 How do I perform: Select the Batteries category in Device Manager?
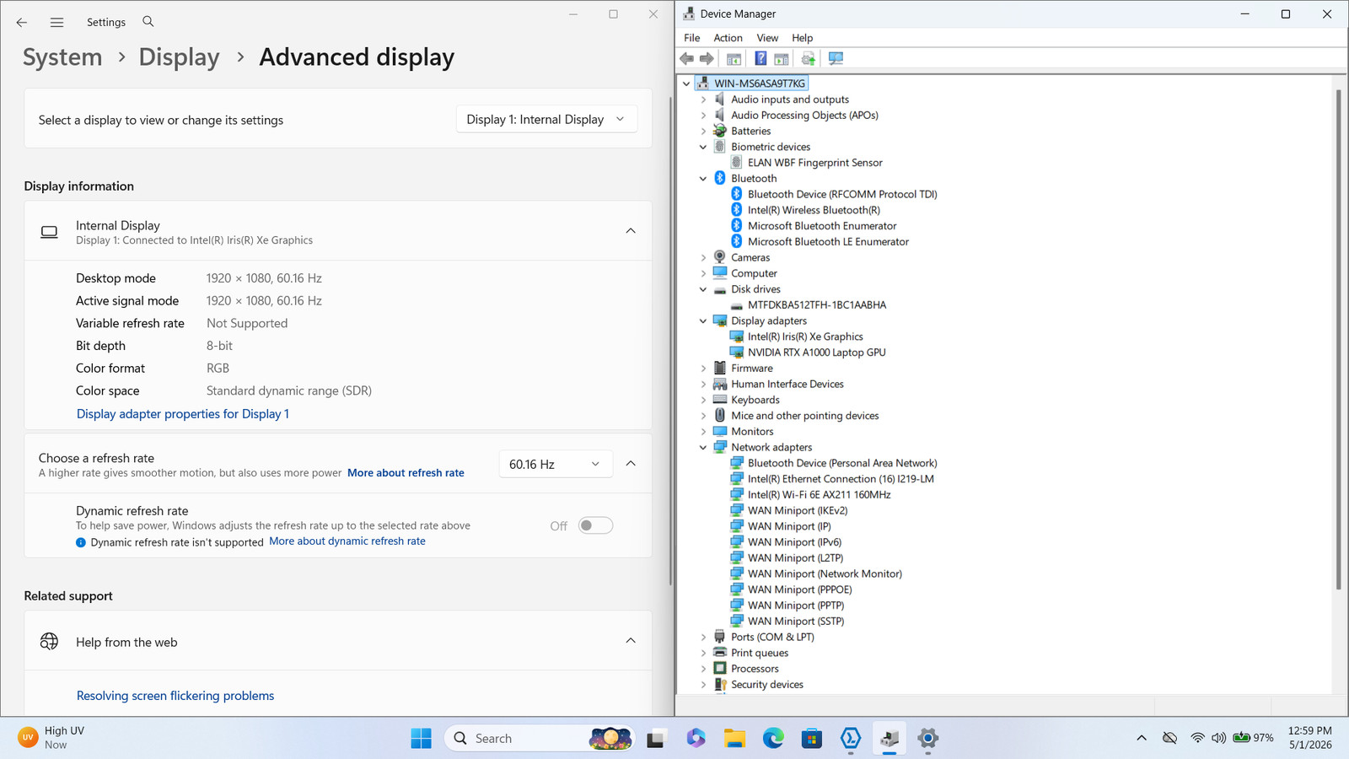750,132
